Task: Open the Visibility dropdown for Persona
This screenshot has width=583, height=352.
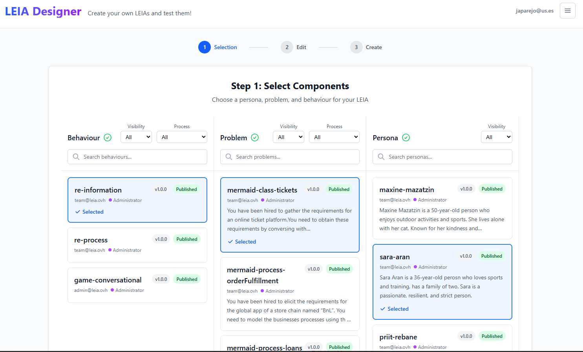Action: [496, 137]
